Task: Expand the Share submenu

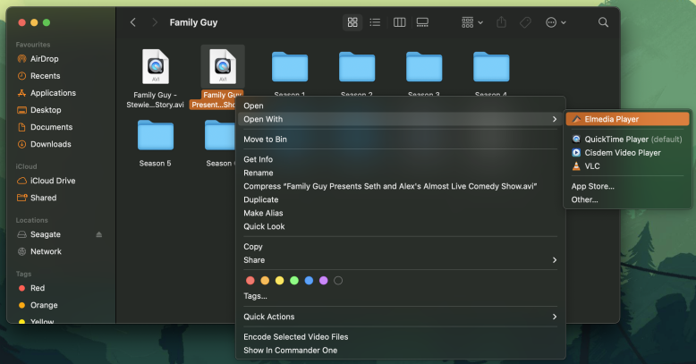Action: (401, 260)
